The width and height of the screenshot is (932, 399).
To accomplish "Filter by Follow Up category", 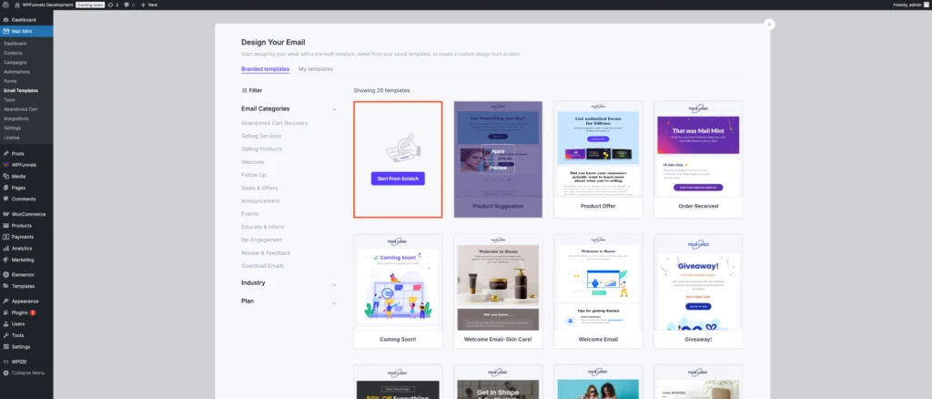I will pyautogui.click(x=254, y=175).
